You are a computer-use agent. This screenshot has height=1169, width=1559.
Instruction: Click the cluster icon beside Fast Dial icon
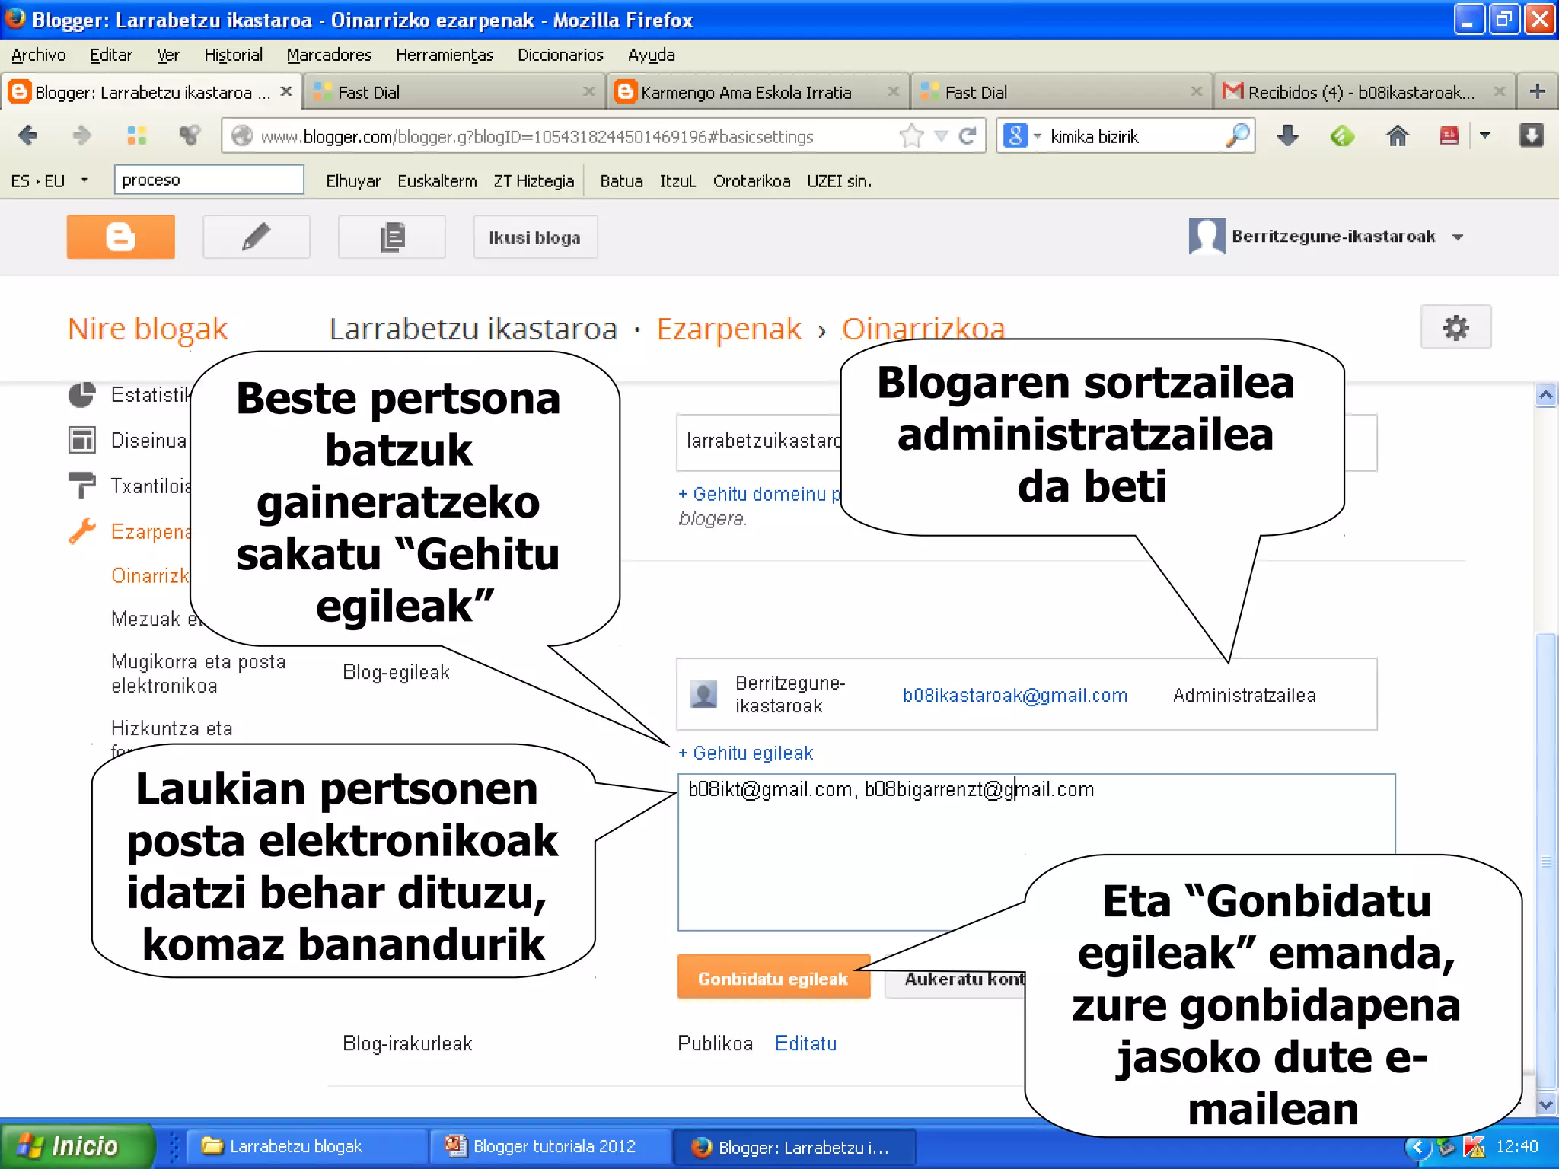[190, 135]
